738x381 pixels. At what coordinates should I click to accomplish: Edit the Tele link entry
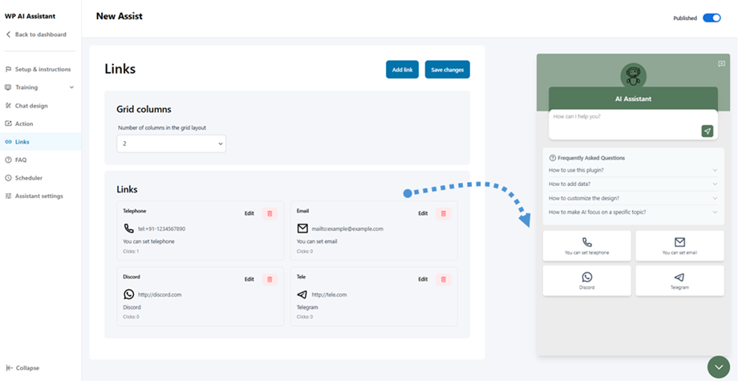[423, 279]
